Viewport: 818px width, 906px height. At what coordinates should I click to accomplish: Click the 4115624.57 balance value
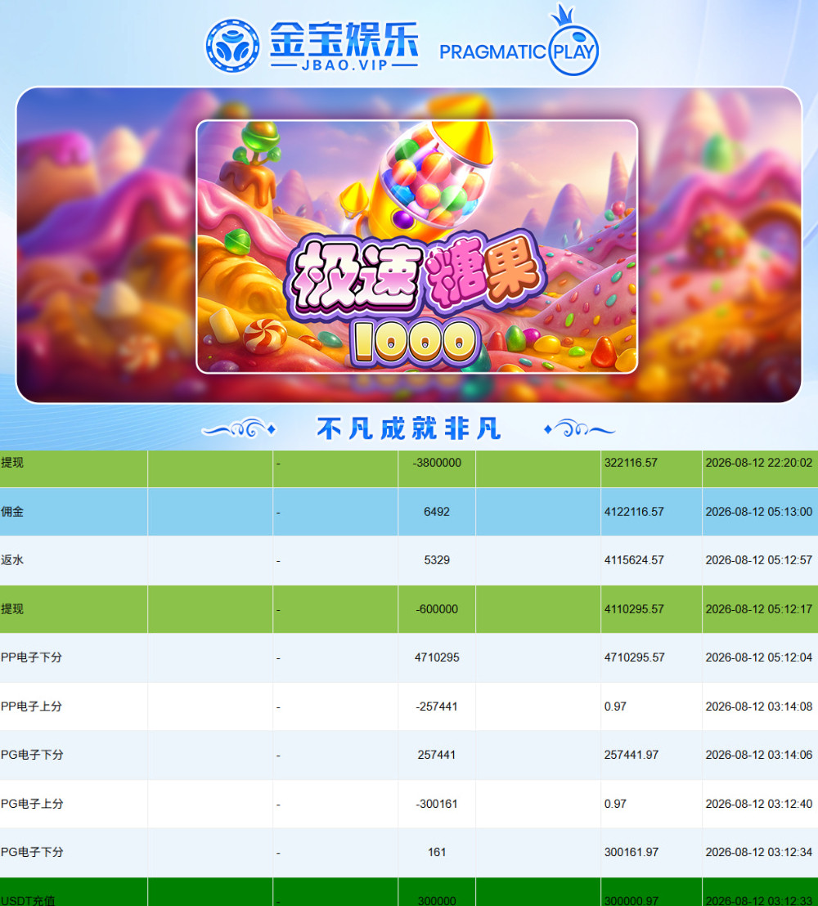point(634,560)
